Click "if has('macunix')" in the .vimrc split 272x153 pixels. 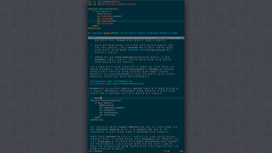coord(102,11)
